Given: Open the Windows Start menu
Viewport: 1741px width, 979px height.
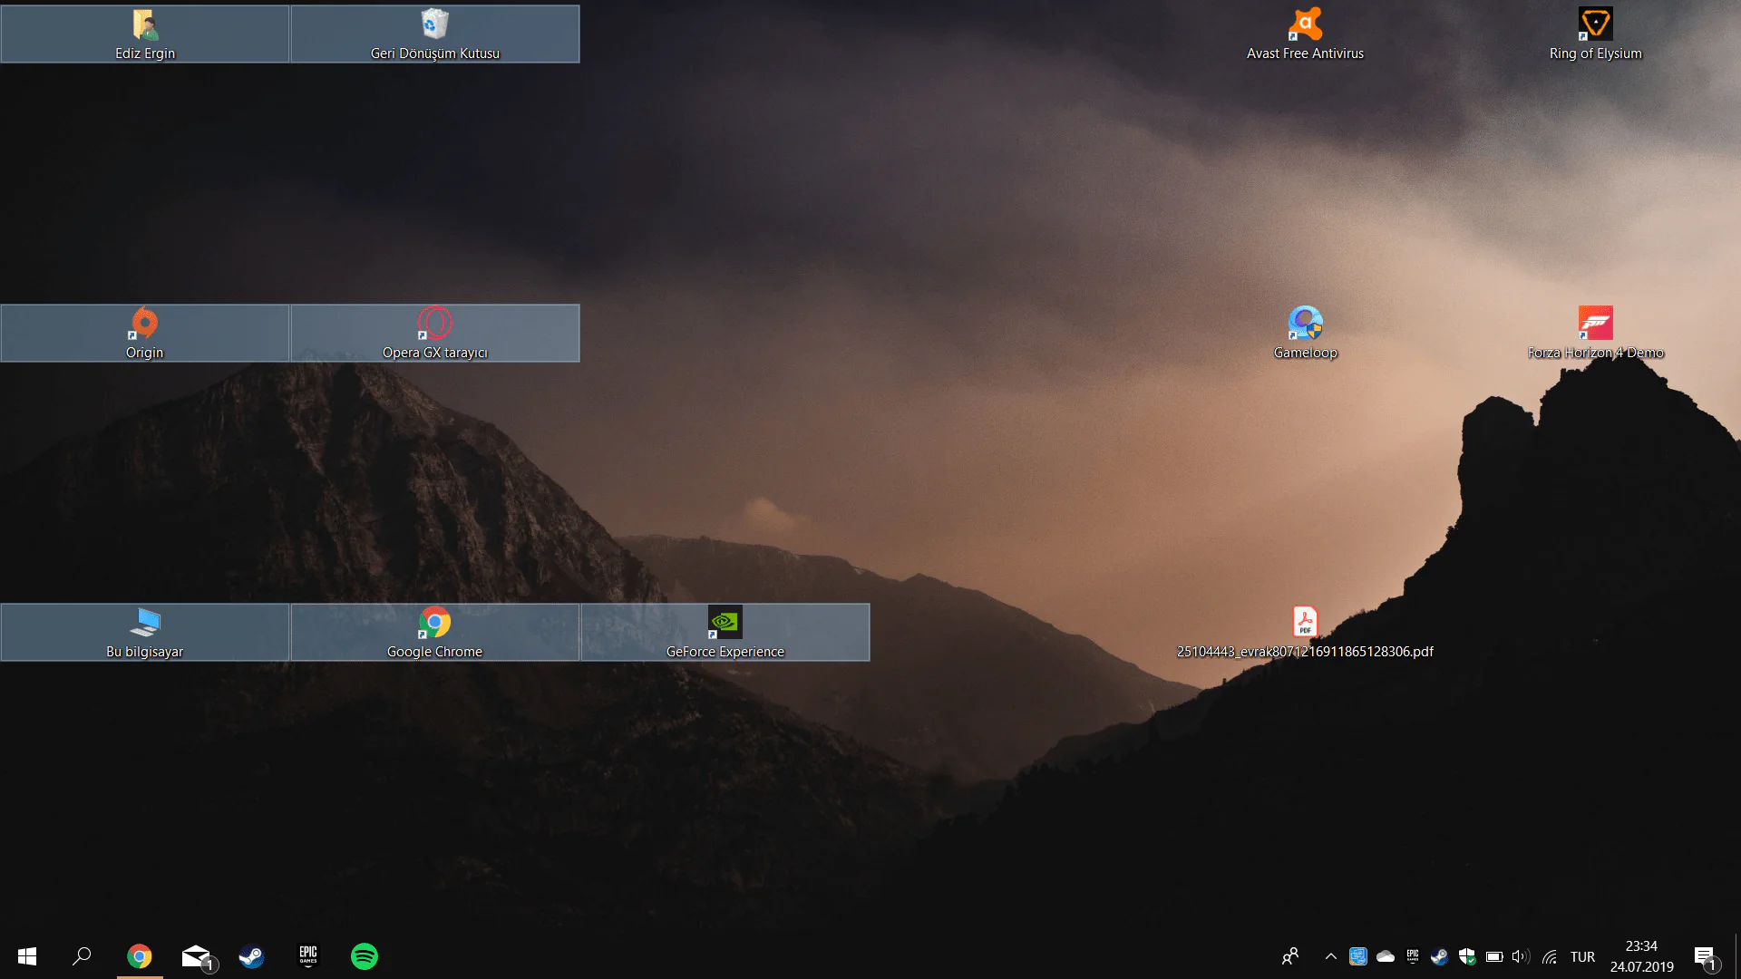Looking at the screenshot, I should [x=27, y=956].
